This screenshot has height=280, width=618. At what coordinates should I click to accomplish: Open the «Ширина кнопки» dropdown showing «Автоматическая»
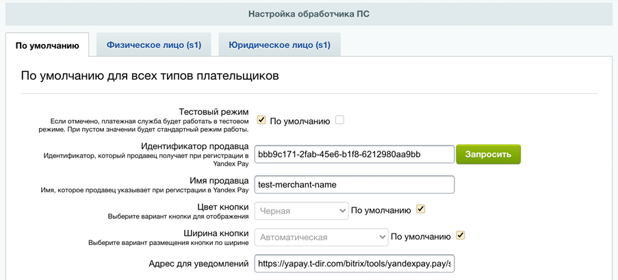click(321, 238)
